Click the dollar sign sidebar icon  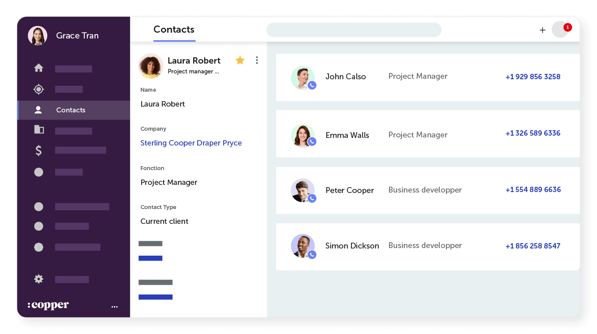[x=39, y=150]
